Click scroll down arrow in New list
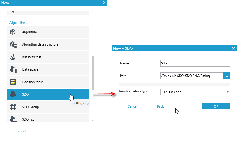The height and width of the screenshot is (142, 238). (93, 121)
